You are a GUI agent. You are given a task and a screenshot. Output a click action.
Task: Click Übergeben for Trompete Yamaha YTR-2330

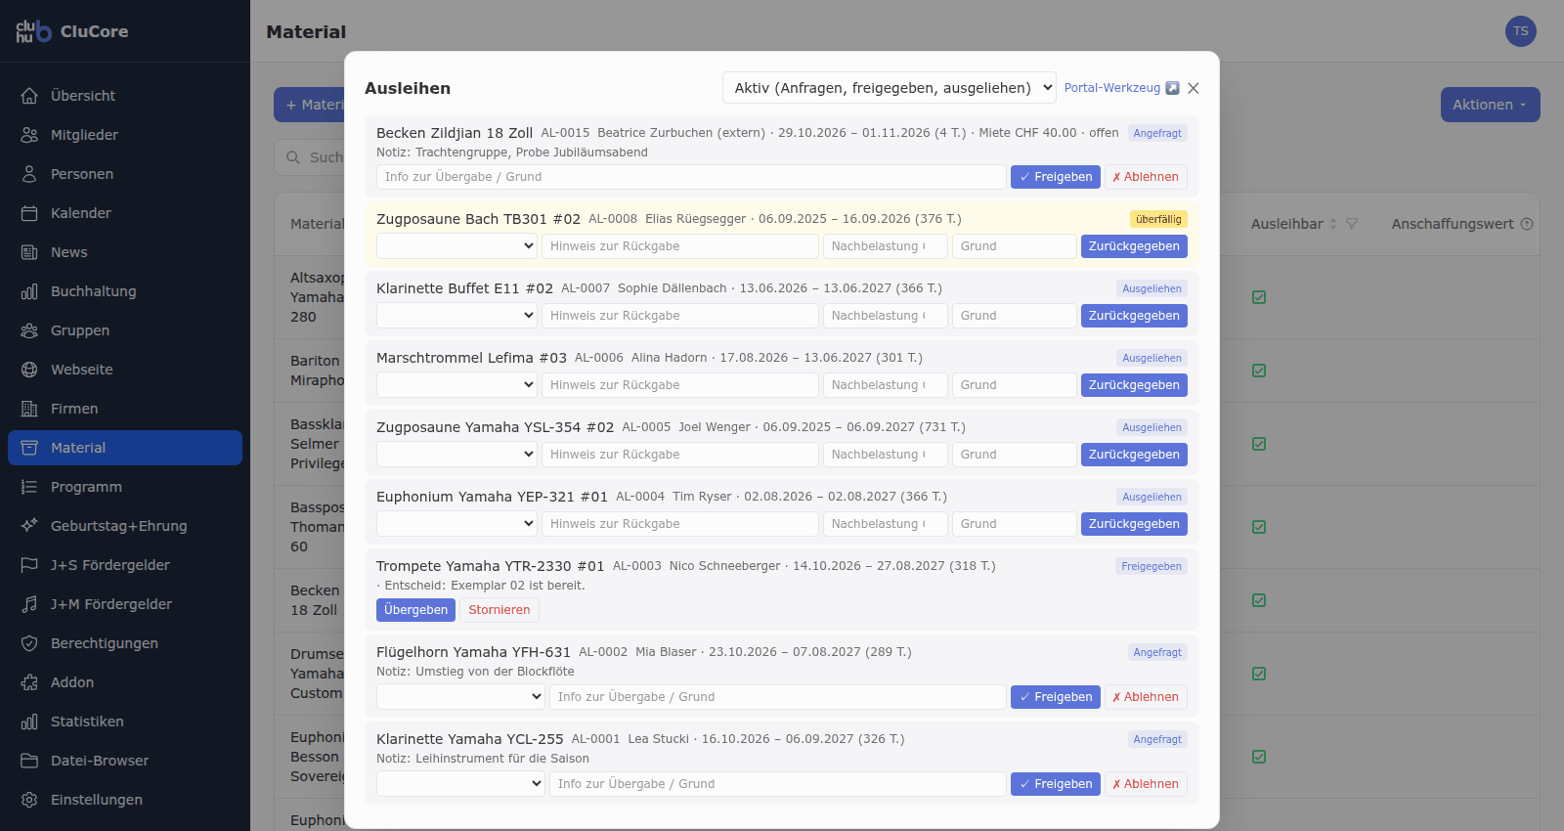pos(415,610)
